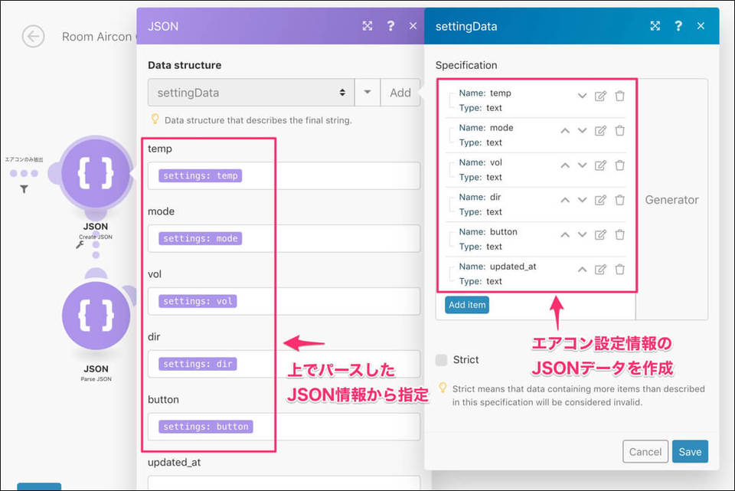Enable the Strict checkbox
The image size is (735, 491).
tap(441, 360)
